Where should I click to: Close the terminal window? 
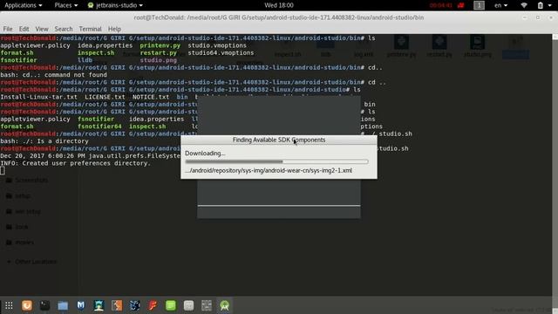[x=550, y=17]
